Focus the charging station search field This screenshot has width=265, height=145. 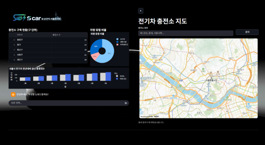tap(186, 33)
